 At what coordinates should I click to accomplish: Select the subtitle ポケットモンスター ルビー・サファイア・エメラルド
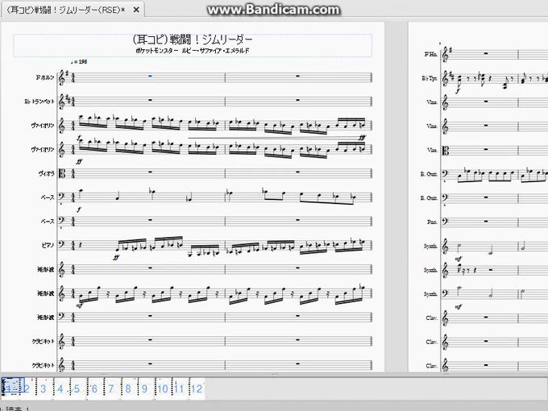[193, 50]
